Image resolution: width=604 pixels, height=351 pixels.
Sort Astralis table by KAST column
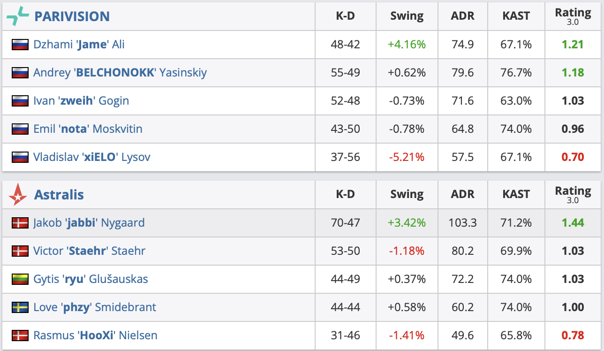click(516, 194)
